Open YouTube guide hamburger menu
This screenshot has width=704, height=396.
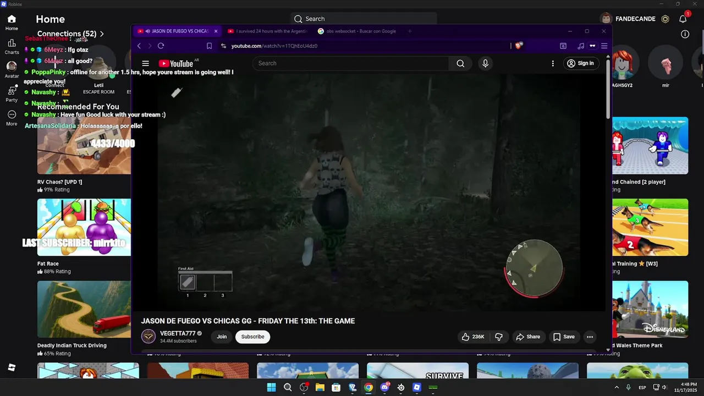[145, 63]
